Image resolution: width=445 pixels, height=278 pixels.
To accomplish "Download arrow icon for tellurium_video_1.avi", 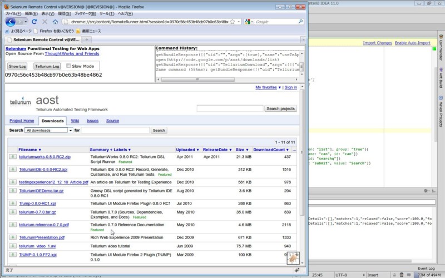I will (12, 246).
